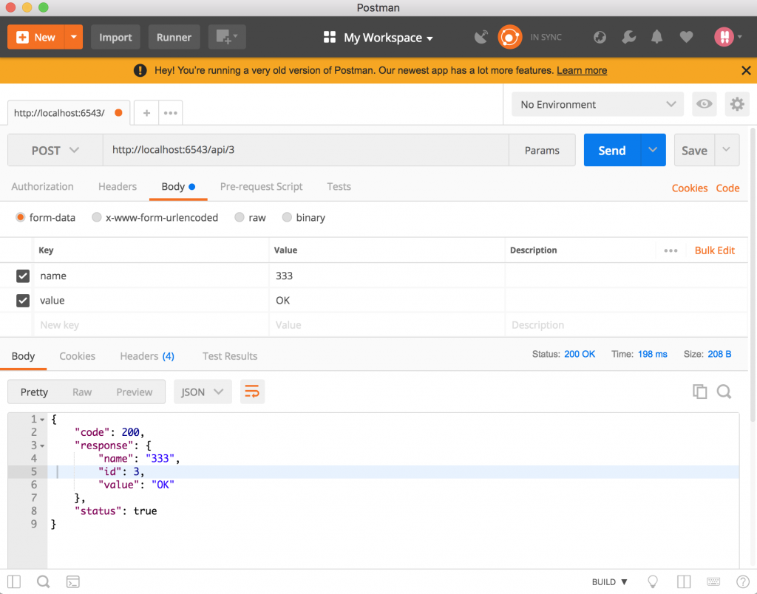Open the user avatar menu
757x594 pixels.
tap(727, 37)
